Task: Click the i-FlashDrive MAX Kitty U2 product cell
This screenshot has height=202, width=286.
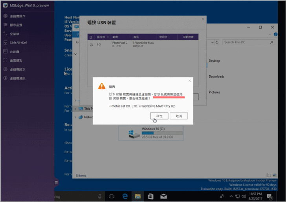Action: point(143,44)
